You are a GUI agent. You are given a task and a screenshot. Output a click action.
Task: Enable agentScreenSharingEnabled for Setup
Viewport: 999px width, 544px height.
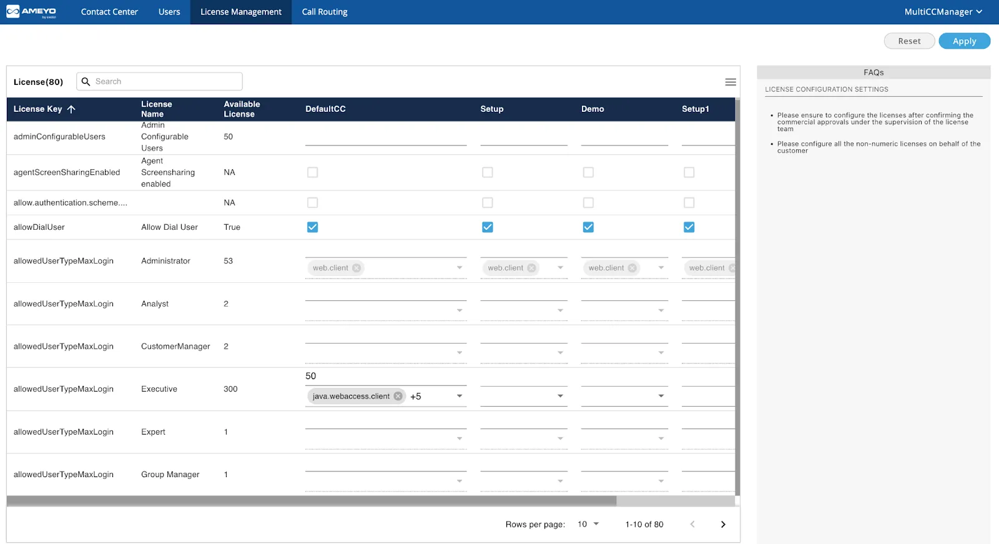point(488,172)
